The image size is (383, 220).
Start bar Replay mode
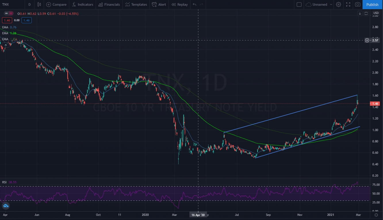tap(179, 5)
